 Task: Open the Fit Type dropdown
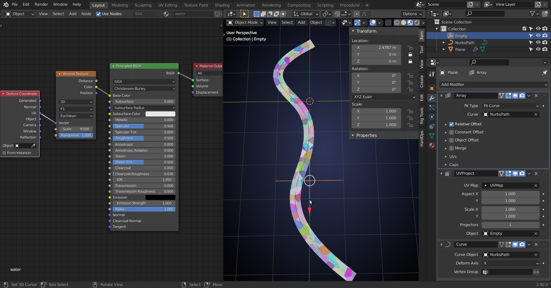pos(511,106)
